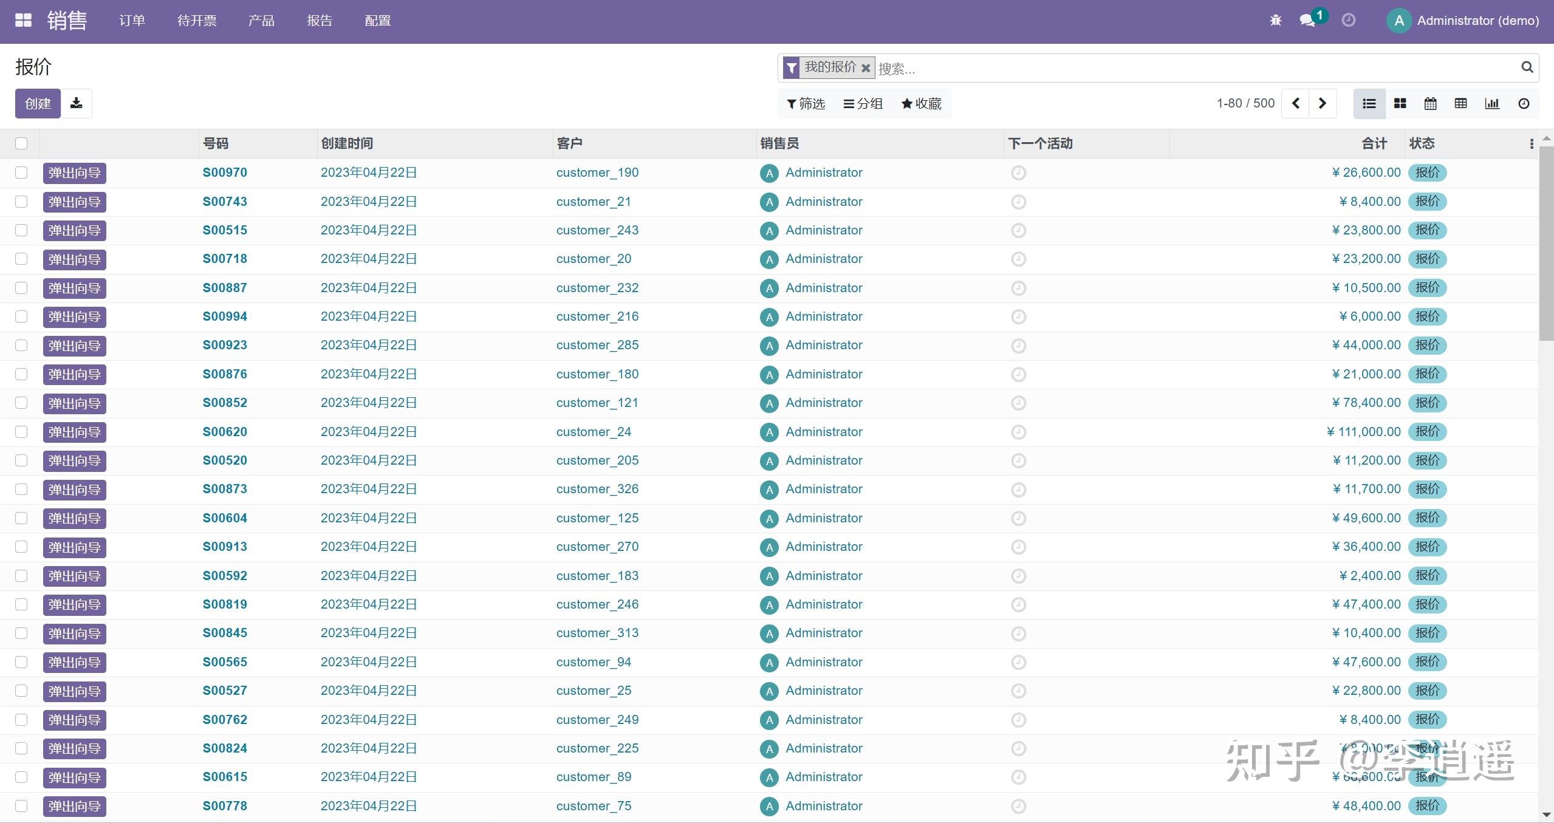
Task: Open the 分组 (Group By) dropdown
Action: click(x=862, y=103)
